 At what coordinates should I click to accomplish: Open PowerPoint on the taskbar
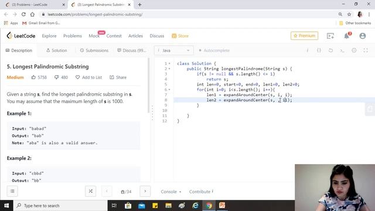(222, 206)
